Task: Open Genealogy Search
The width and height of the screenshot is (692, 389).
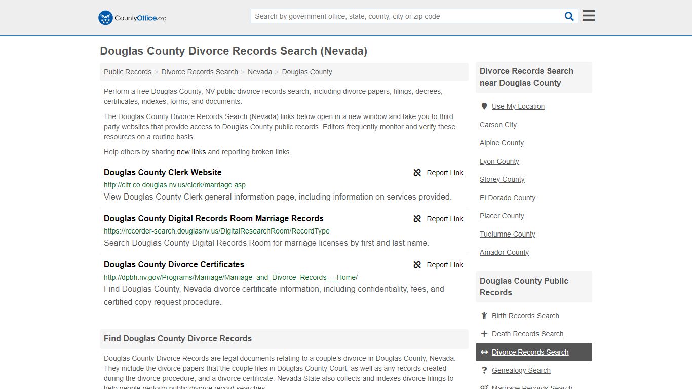Action: pos(521,370)
